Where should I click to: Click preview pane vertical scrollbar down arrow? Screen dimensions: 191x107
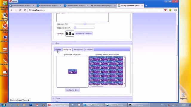tap(124, 84)
